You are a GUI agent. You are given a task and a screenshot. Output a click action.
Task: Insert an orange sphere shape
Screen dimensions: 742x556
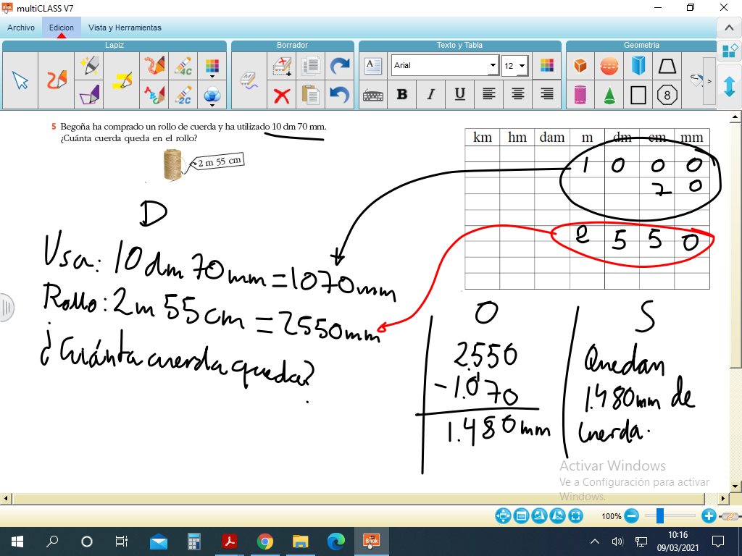tap(609, 66)
